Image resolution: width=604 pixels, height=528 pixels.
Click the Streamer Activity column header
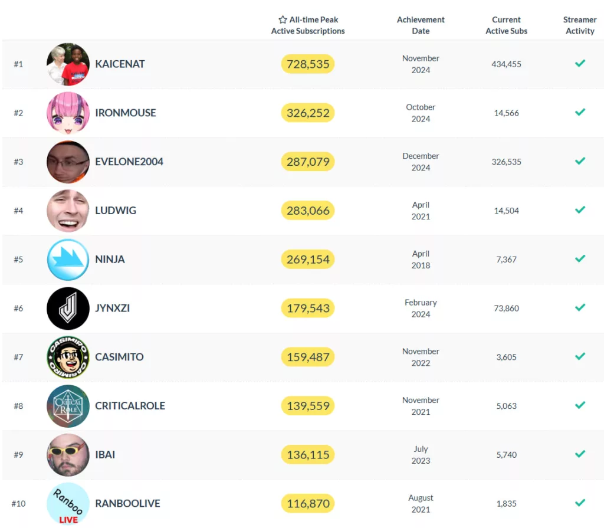[x=580, y=25]
